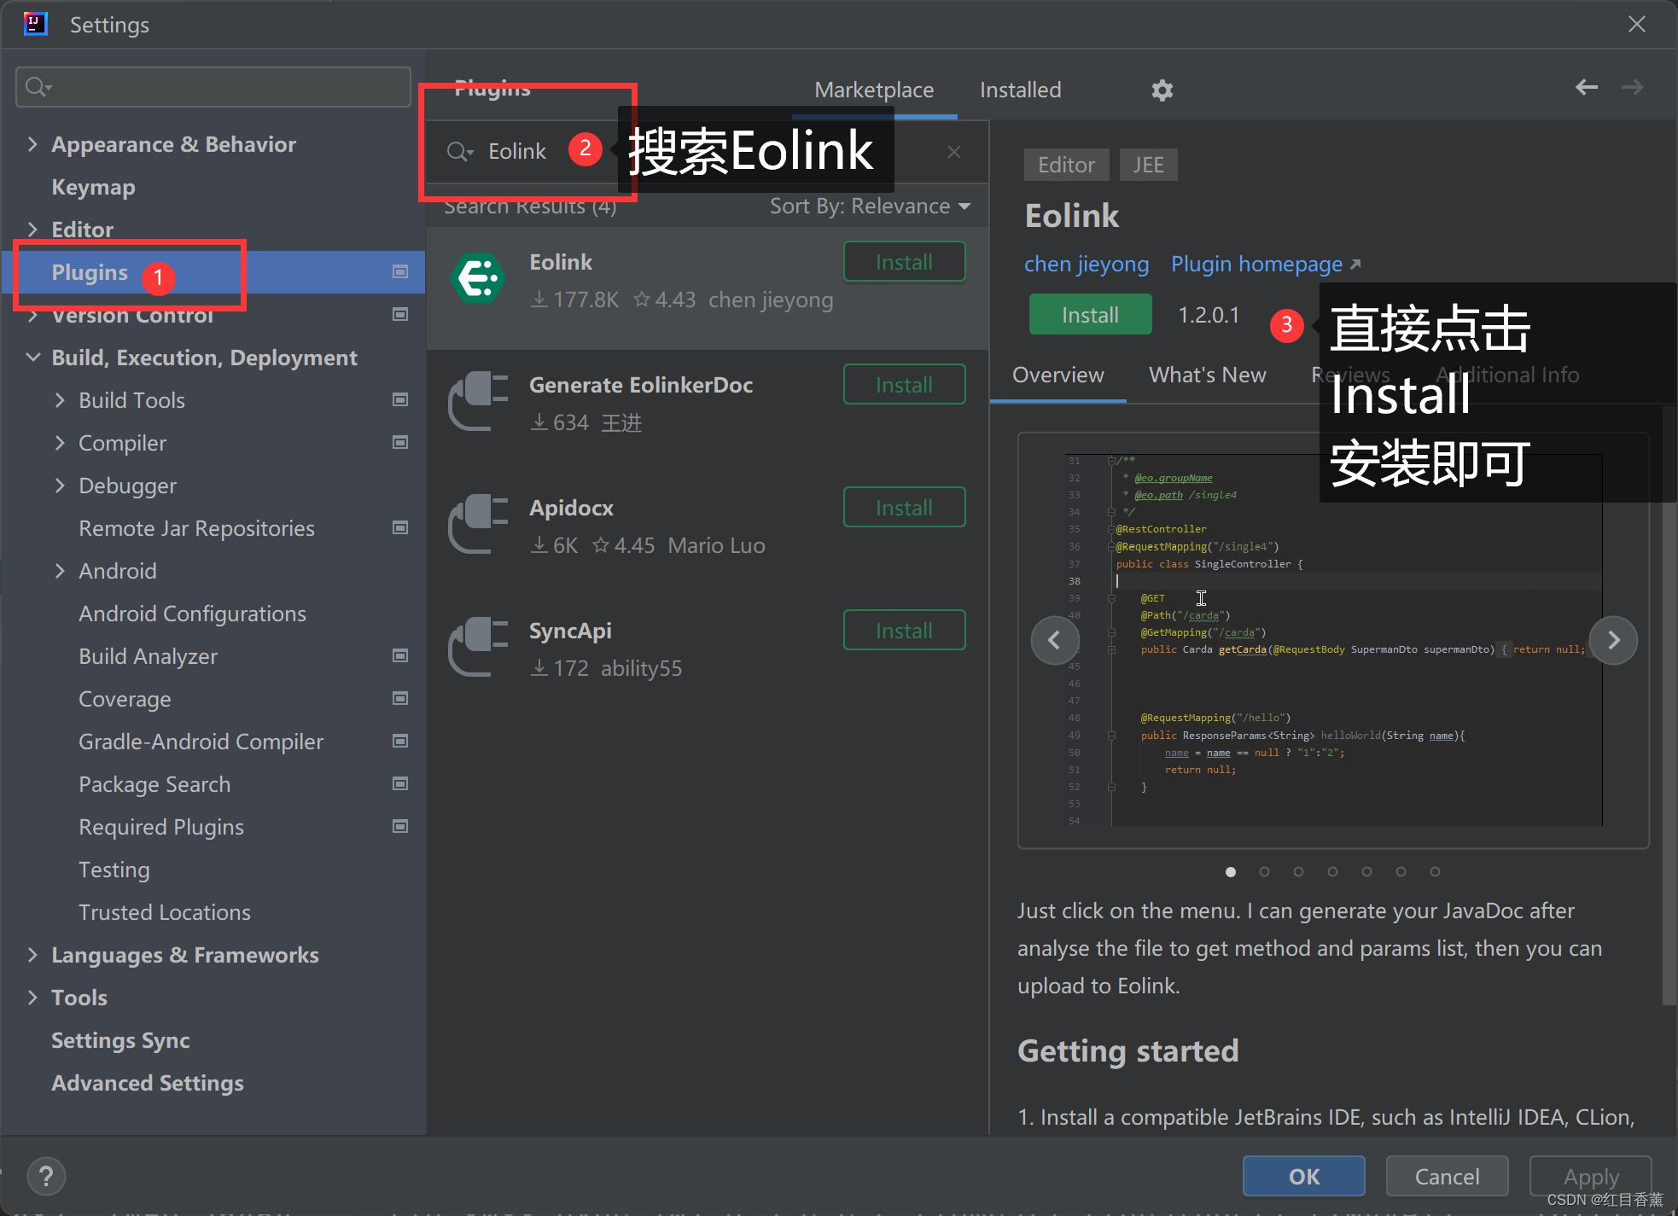Expand Appearance & Behavior tree node
1678x1216 pixels.
point(32,144)
